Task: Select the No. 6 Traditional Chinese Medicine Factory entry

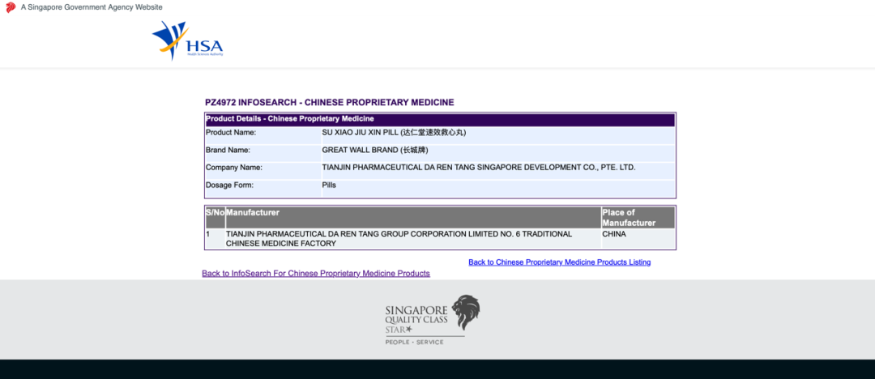Action: point(399,239)
